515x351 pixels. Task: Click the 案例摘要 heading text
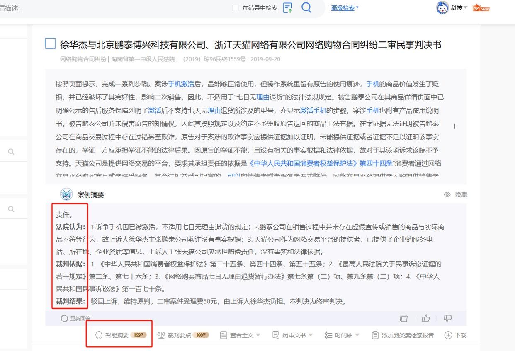[90, 195]
